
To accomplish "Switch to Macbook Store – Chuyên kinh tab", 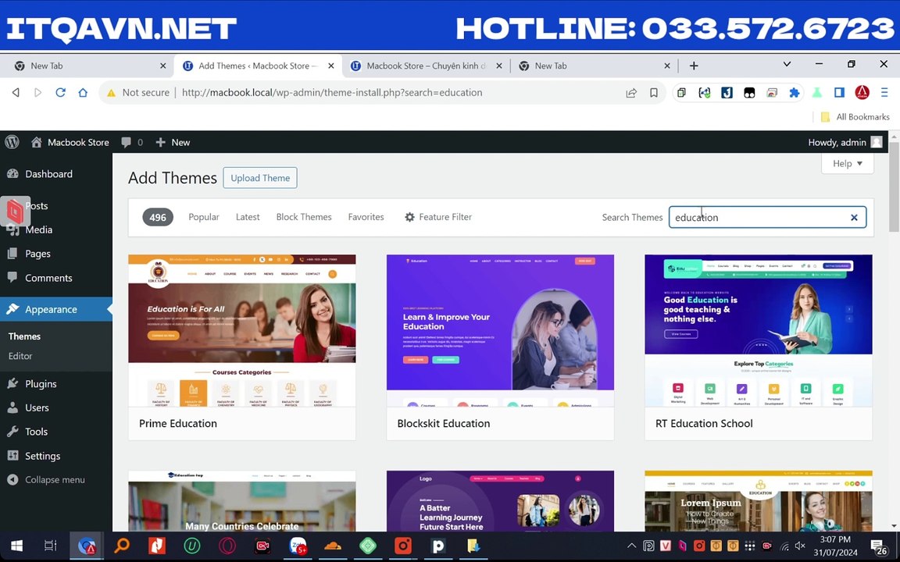I will [x=426, y=66].
